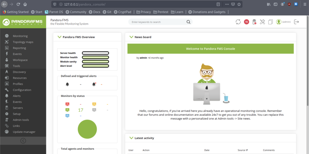Open the admin user avatar

279,22
